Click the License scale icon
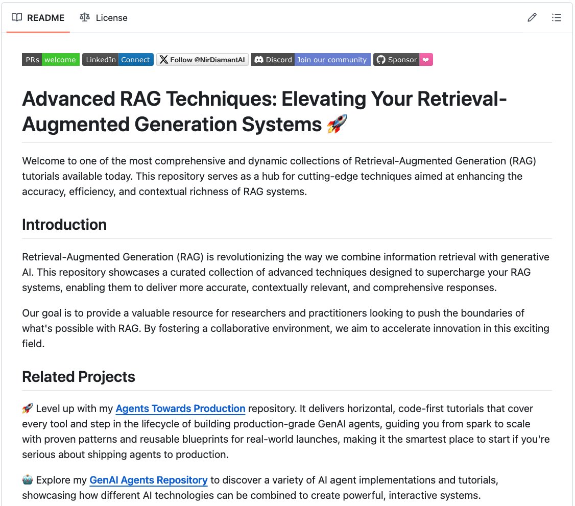 coord(85,17)
